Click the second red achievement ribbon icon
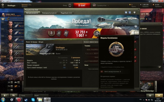 (66, 33)
